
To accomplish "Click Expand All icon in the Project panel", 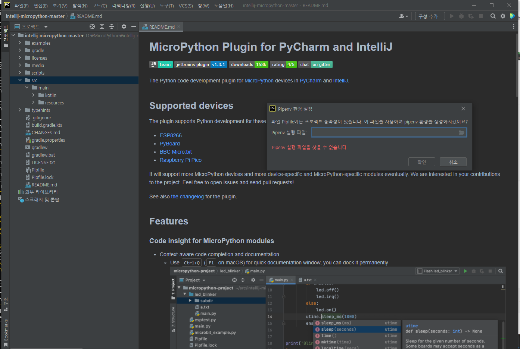I will tap(102, 26).
